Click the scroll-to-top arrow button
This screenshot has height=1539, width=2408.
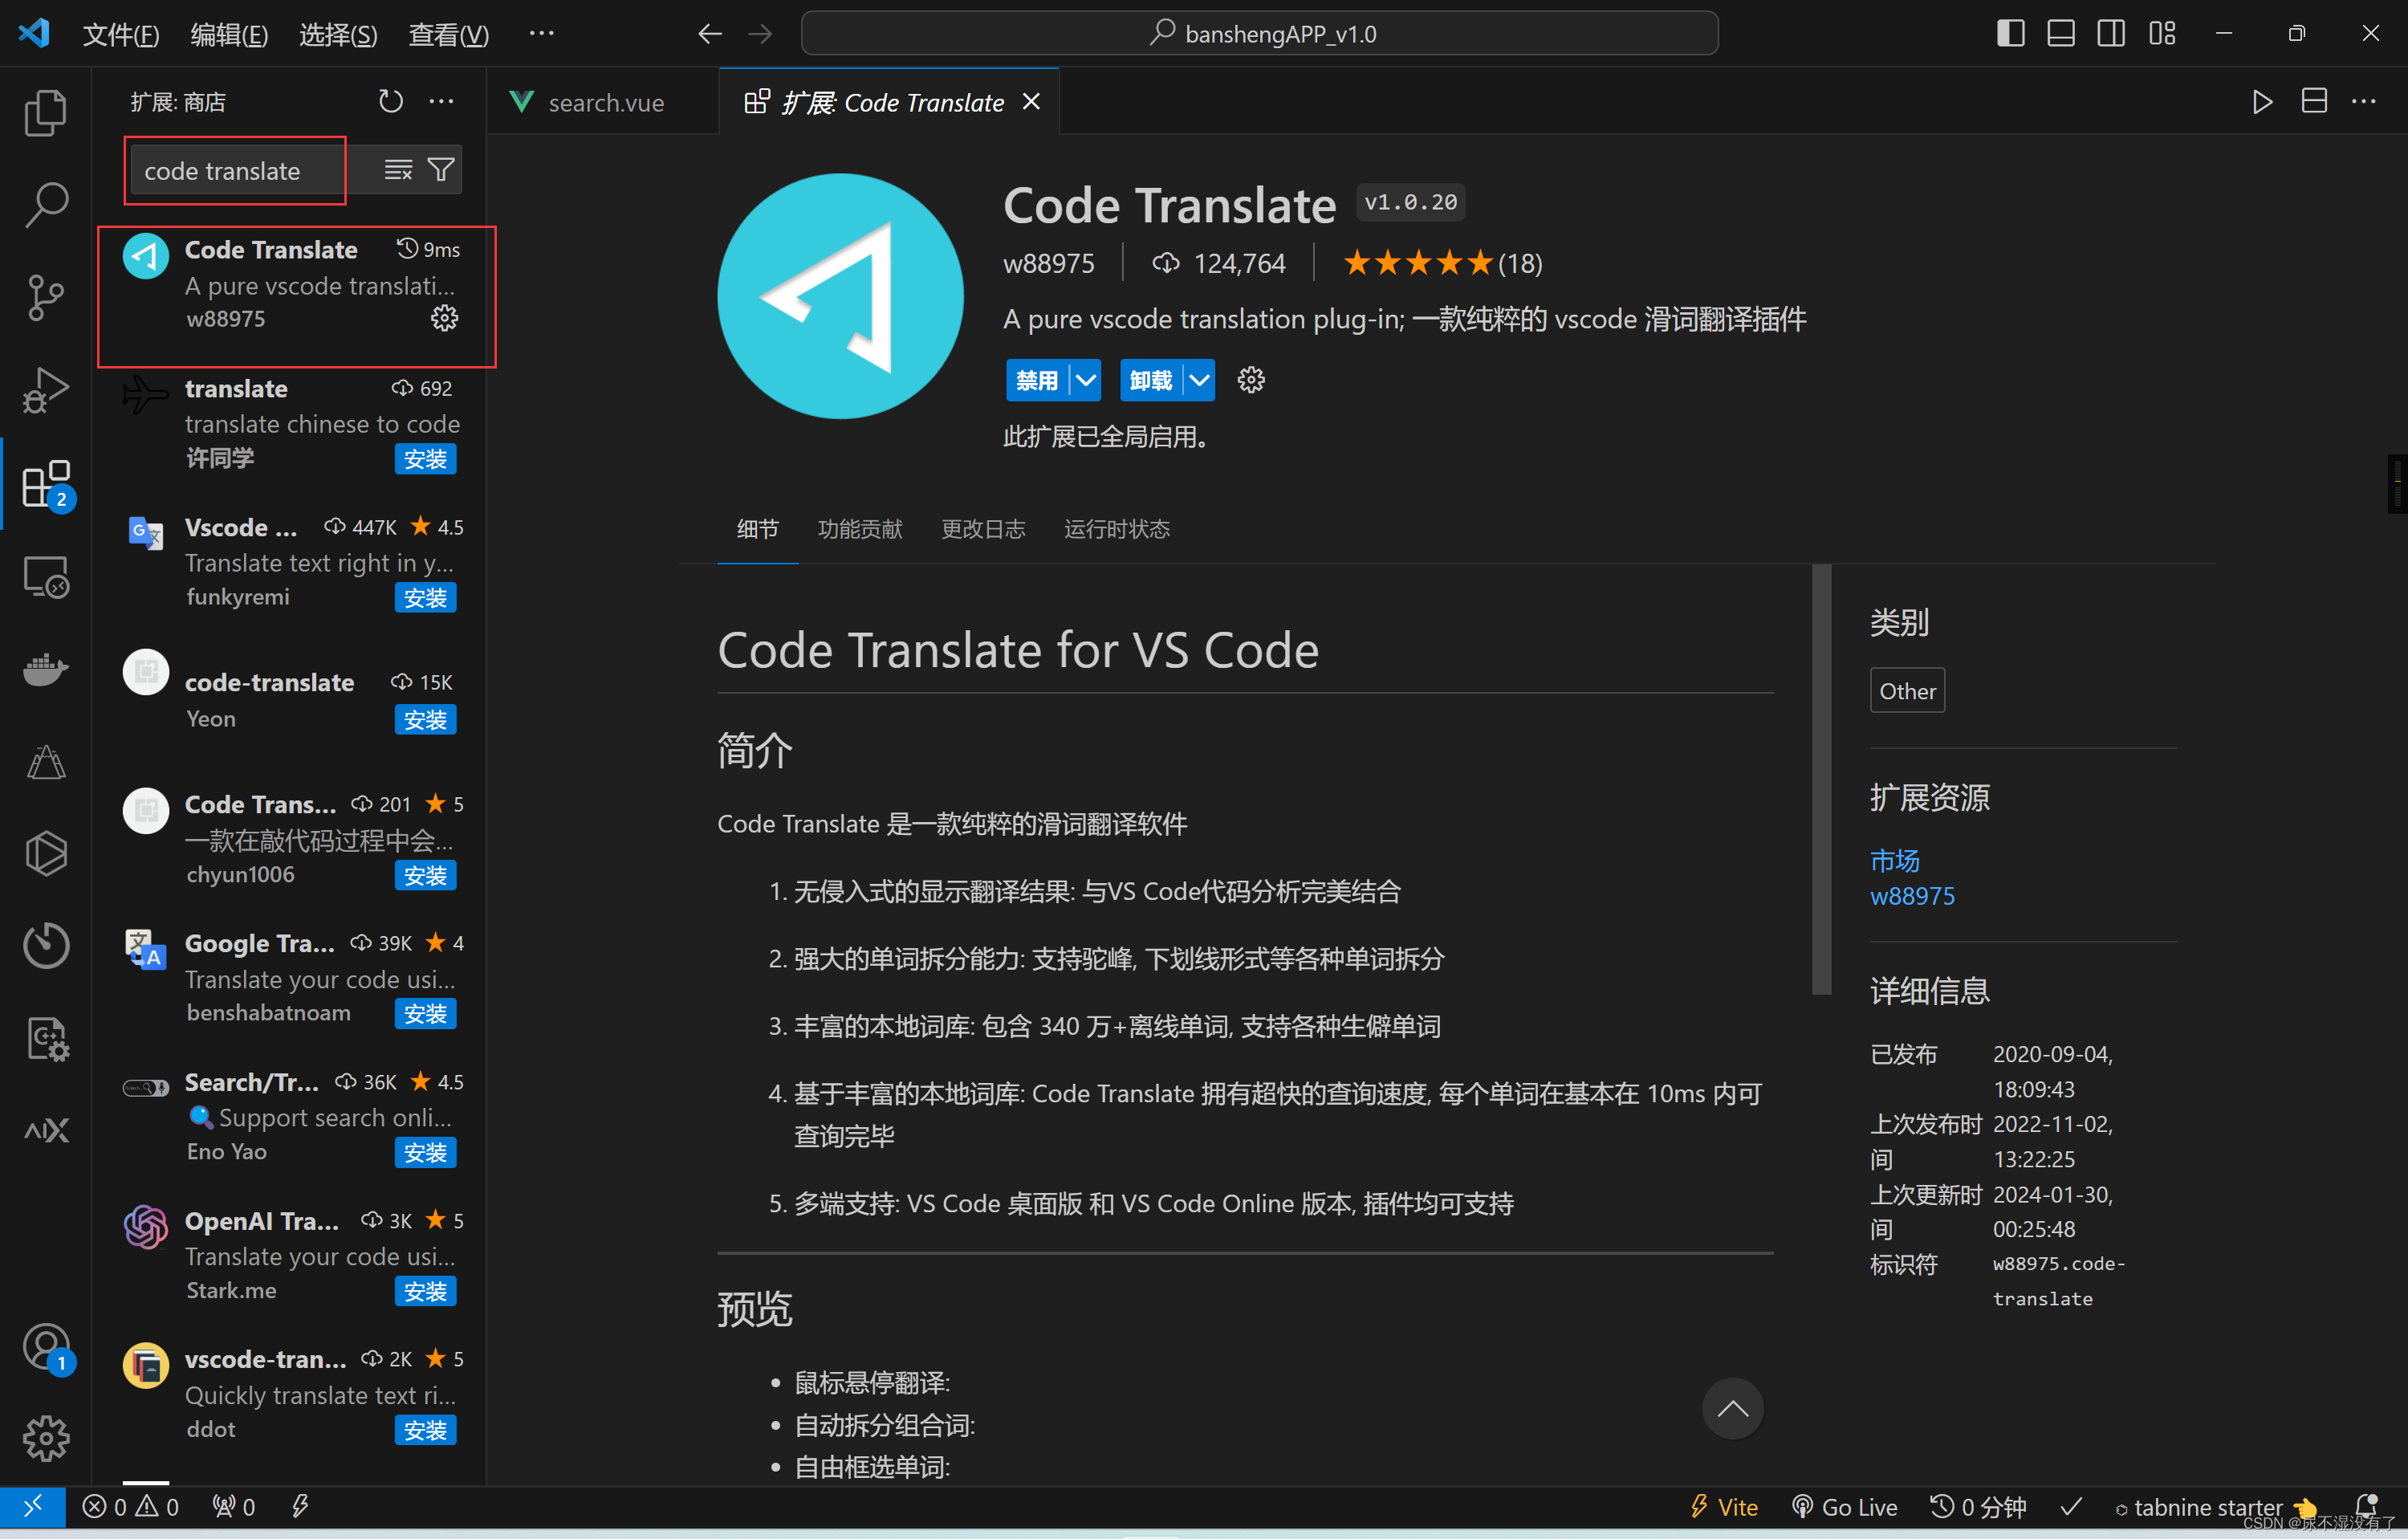[1732, 1409]
